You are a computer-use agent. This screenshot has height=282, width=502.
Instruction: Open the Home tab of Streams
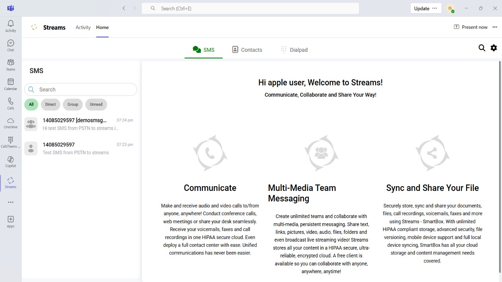(103, 28)
